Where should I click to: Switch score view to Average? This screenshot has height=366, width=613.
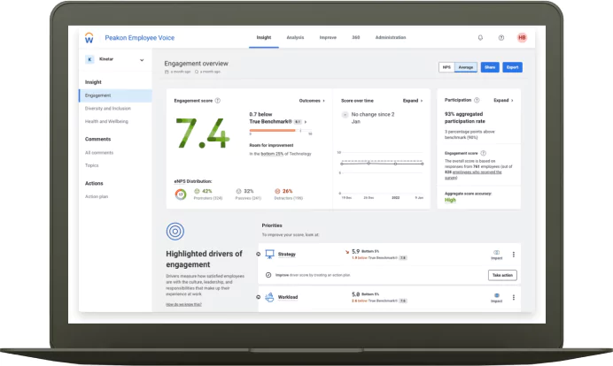coord(466,67)
